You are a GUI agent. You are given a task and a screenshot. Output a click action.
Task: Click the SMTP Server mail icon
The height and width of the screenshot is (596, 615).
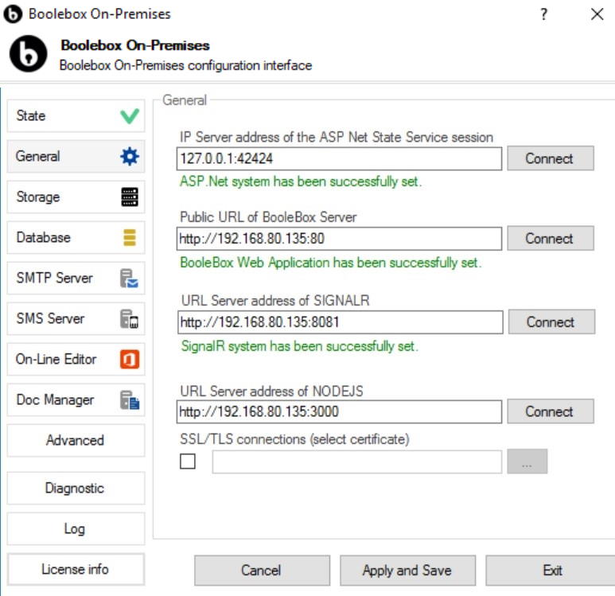[129, 279]
